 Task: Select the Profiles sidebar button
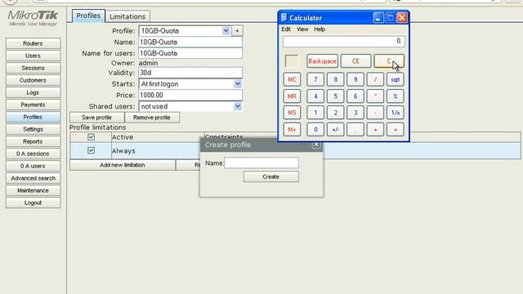33,117
